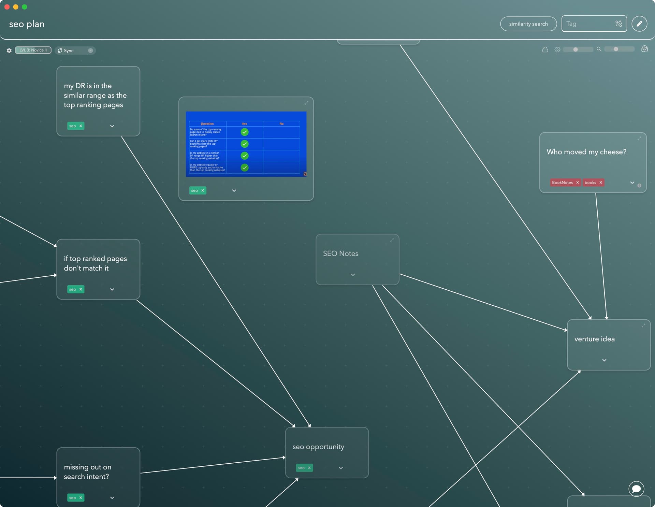Click the lock icon in the top toolbar
Screen dimensions: 655x507
coord(545,50)
